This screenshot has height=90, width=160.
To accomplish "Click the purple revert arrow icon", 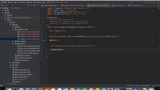I will coord(154,2).
